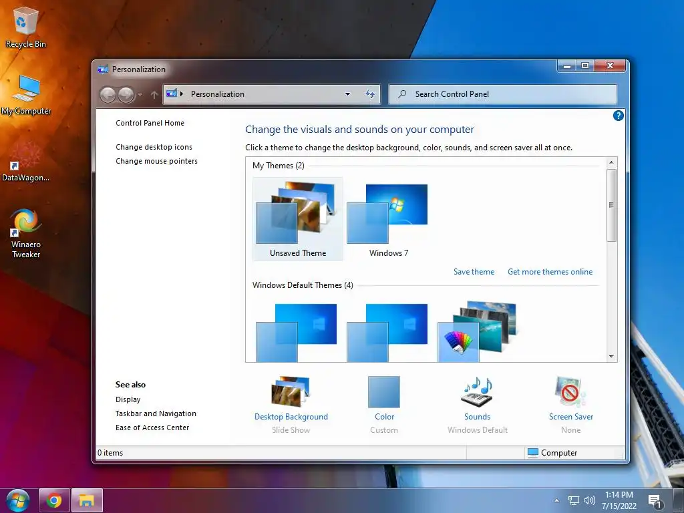
Task: Open window Color swatch
Action: point(384,391)
